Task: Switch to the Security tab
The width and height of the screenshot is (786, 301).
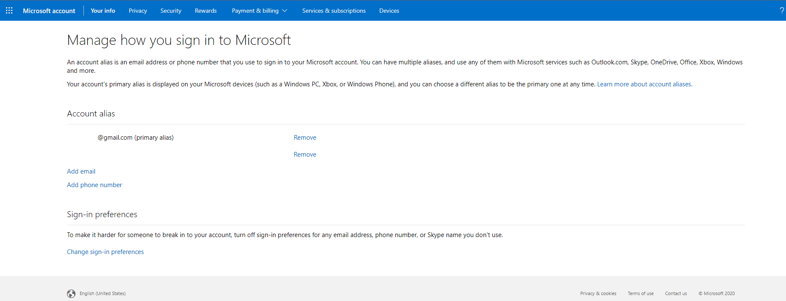Action: pyautogui.click(x=171, y=11)
